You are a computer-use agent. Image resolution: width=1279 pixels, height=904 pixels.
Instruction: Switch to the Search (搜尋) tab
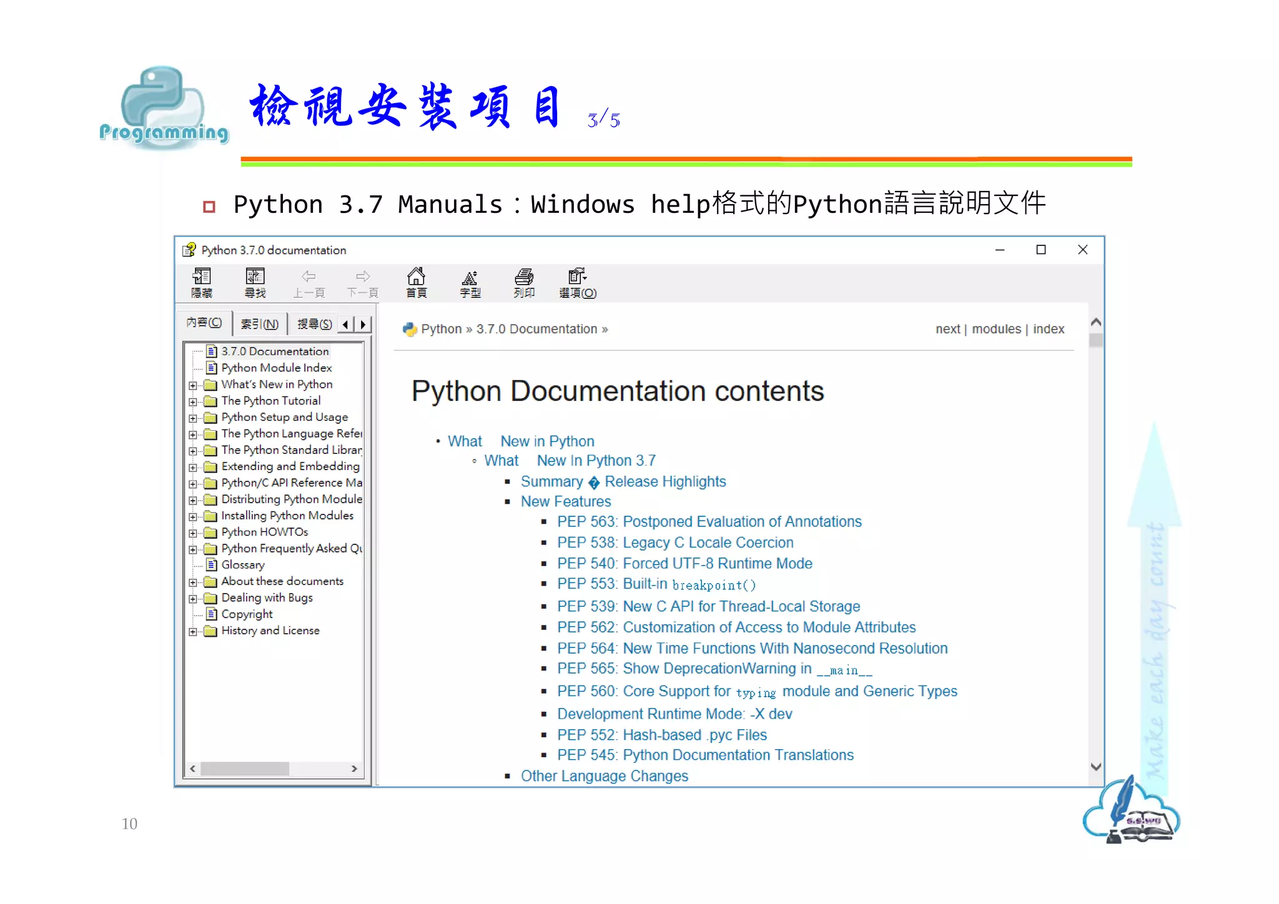click(315, 324)
